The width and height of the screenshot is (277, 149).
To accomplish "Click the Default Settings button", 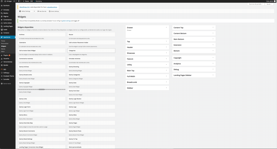I will click(x=26, y=11).
